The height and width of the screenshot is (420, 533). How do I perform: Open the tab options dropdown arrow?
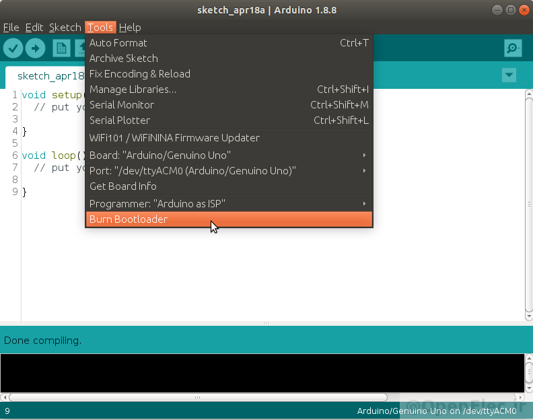[509, 75]
